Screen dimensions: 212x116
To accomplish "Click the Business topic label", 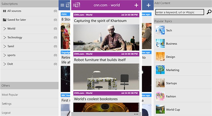I will (171, 44).
